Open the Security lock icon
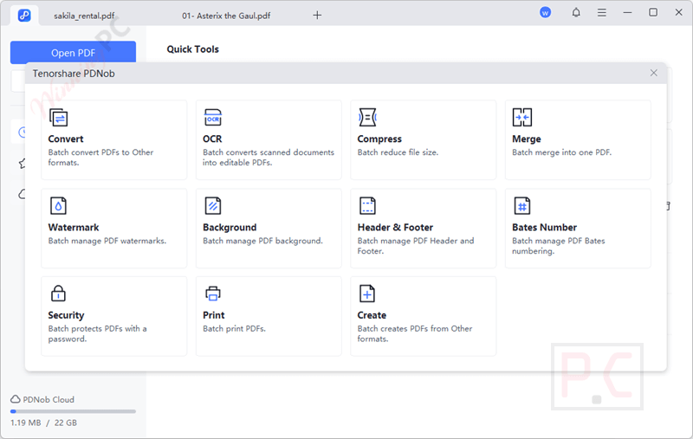This screenshot has height=439, width=693. [58, 294]
